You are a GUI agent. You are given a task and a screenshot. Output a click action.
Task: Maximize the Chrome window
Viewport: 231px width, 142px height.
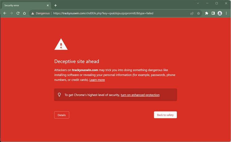coord(216,3)
